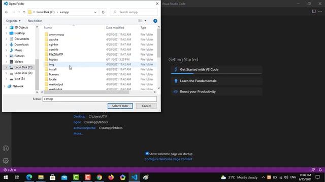325x182 pixels.
Task: Launch Google Chrome from taskbar
Action: (100, 177)
